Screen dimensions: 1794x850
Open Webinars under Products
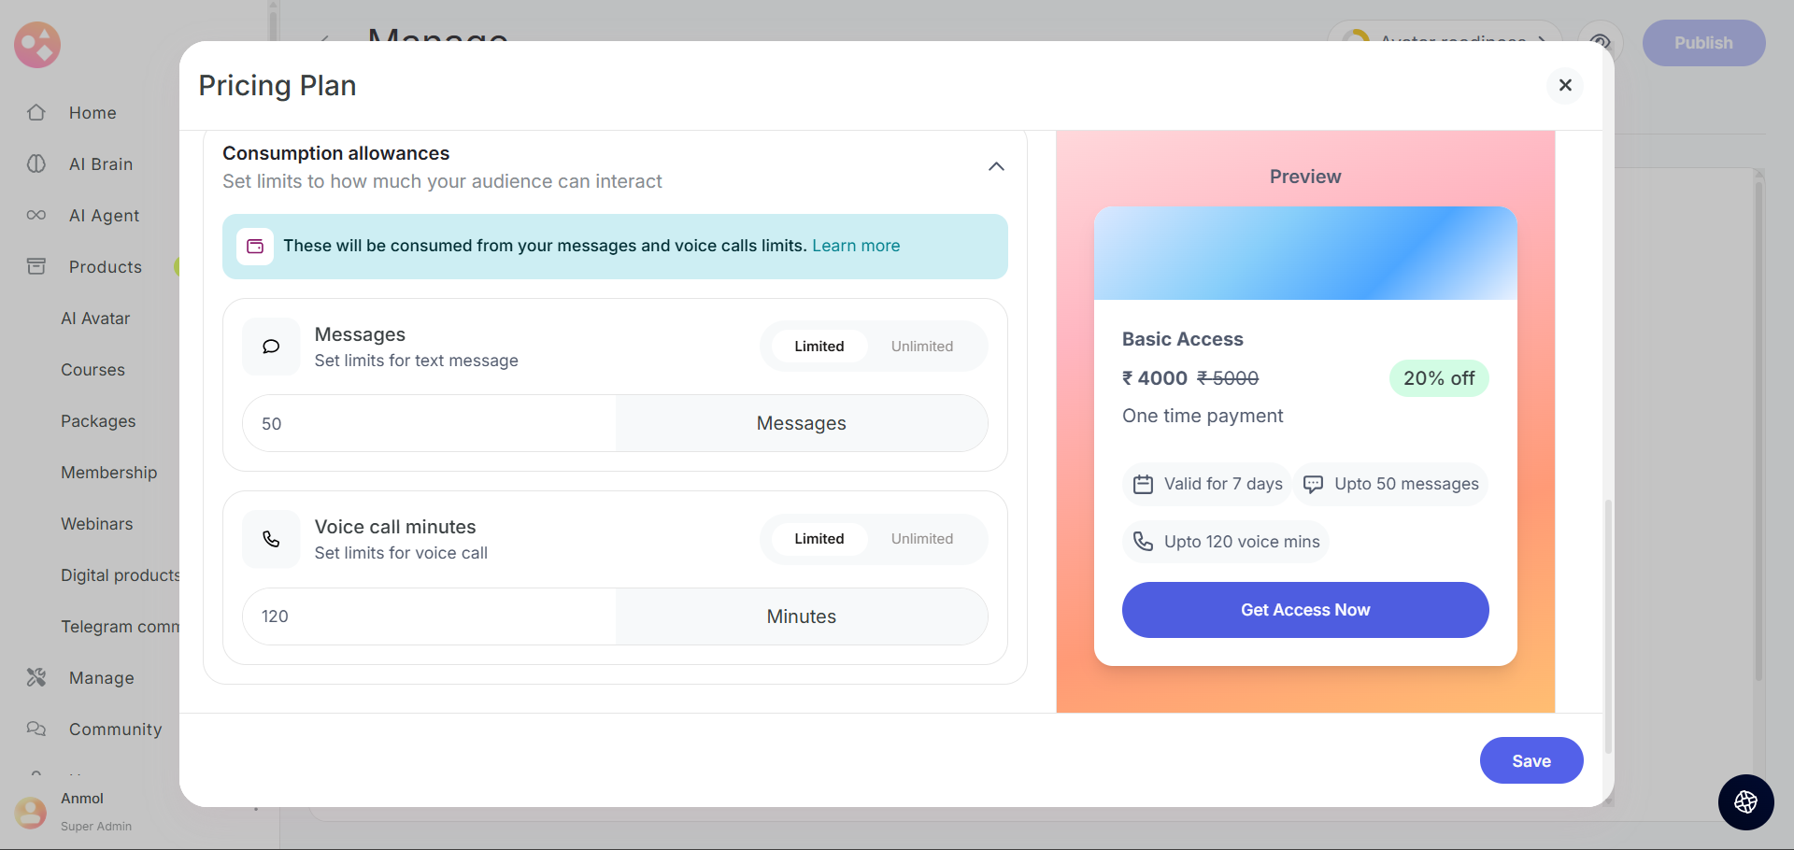[96, 524]
